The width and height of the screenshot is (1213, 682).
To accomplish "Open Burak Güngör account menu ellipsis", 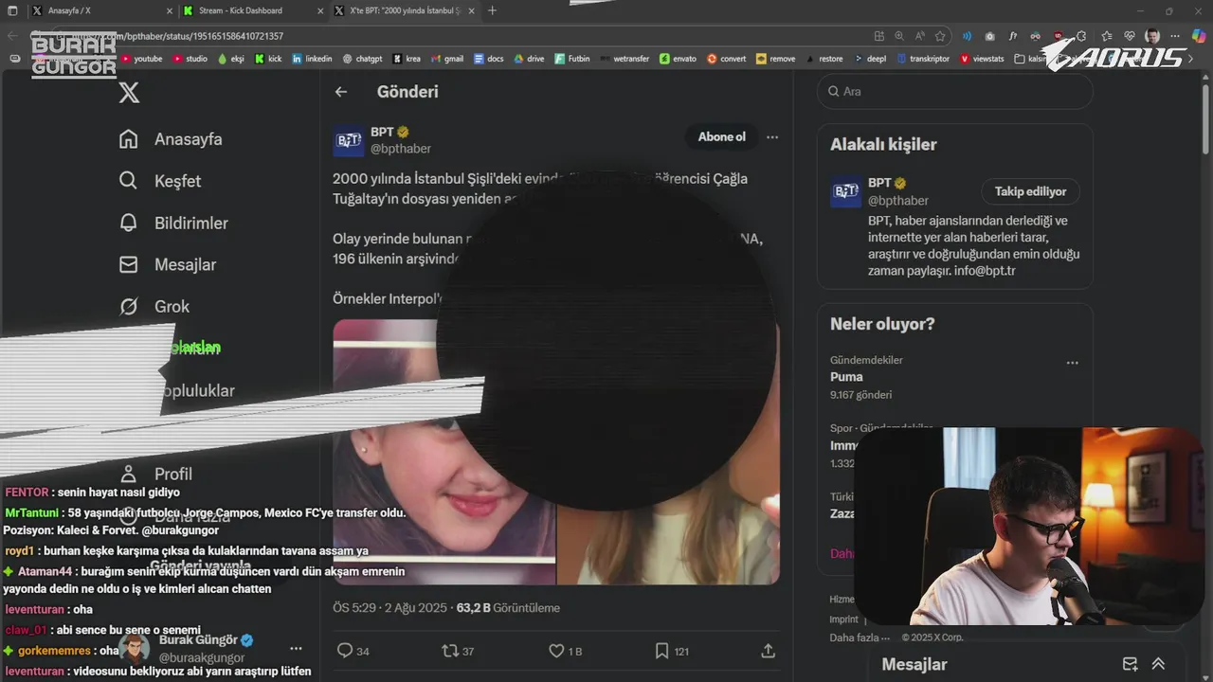I will 296,649.
